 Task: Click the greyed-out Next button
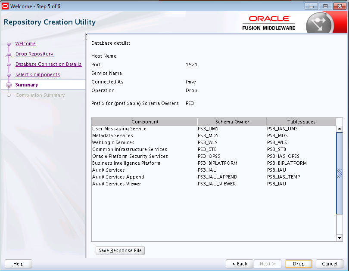(x=268, y=264)
